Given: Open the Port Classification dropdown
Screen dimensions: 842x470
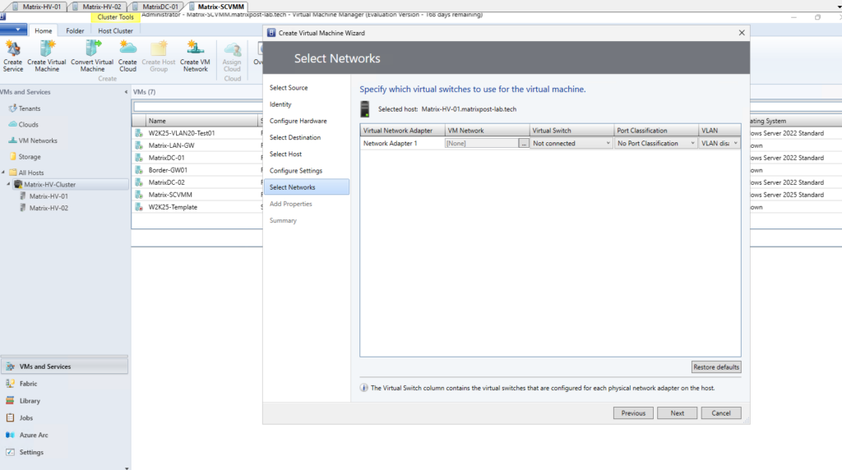Looking at the screenshot, I should click(x=655, y=143).
